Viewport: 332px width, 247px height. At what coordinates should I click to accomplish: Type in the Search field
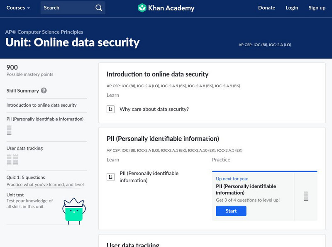[x=66, y=8]
